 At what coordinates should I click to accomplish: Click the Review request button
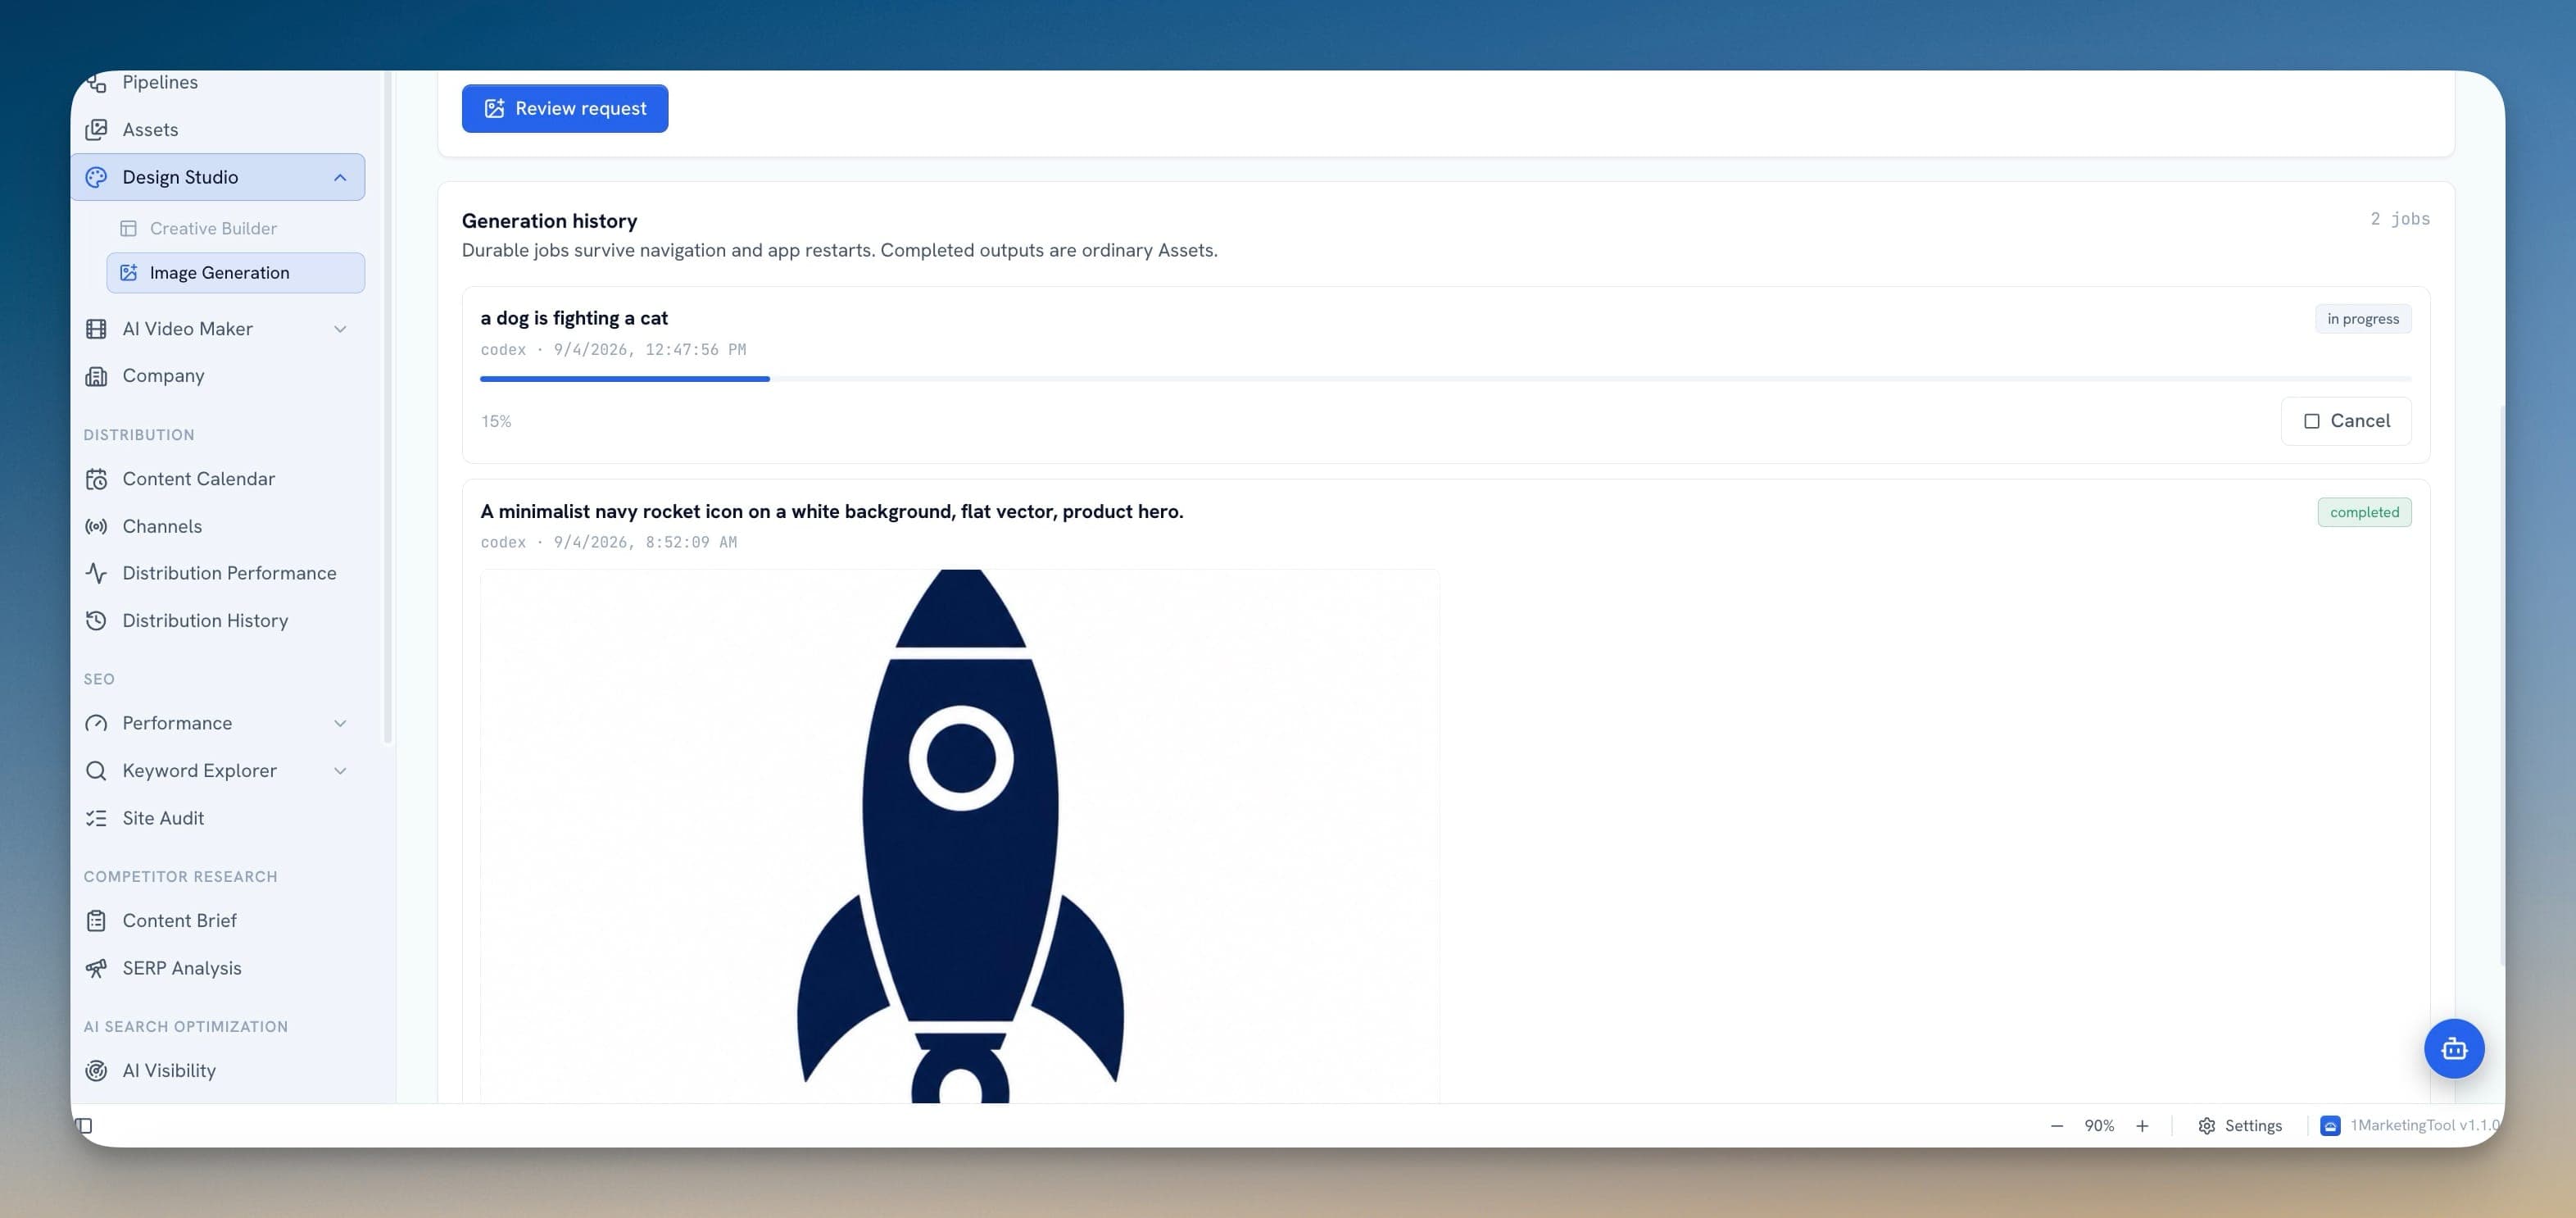point(564,108)
